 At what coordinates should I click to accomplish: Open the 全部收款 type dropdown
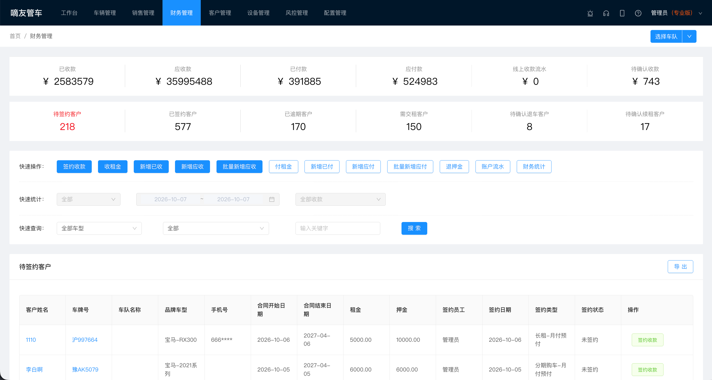[340, 199]
